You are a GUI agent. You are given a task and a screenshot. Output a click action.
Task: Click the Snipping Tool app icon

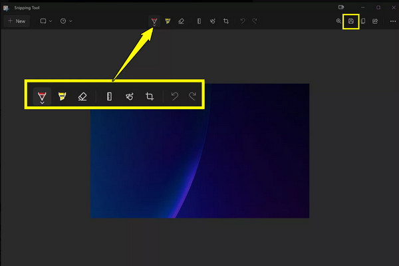6,8
